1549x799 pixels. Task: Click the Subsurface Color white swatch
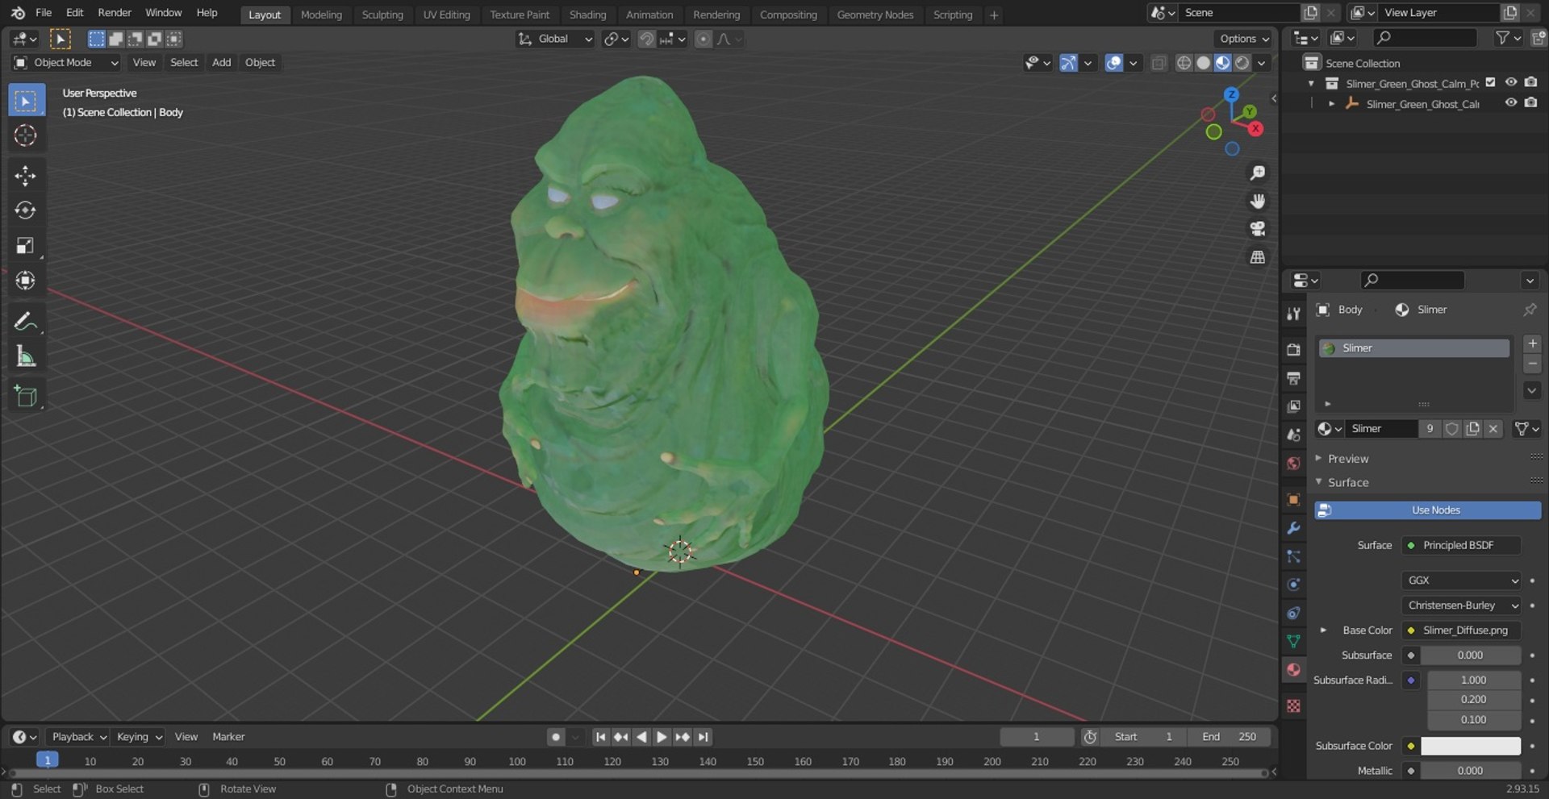tap(1470, 747)
